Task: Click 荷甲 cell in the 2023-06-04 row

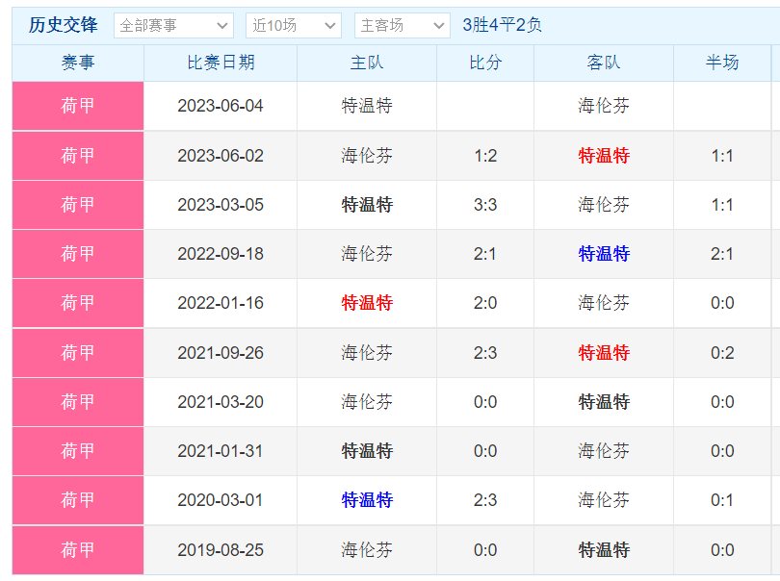Action: pyautogui.click(x=78, y=106)
